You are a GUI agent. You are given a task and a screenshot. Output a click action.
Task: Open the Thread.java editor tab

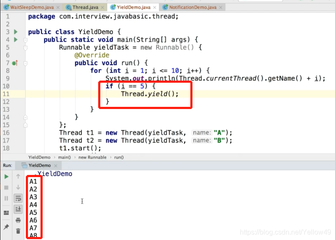click(85, 7)
